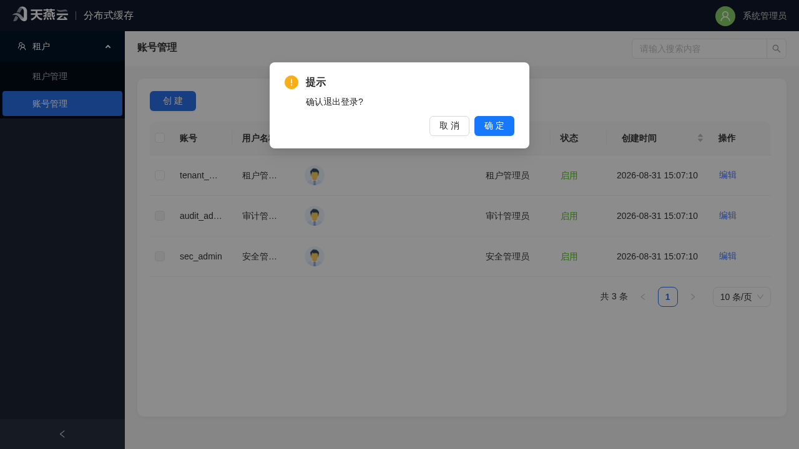The height and width of the screenshot is (449, 799).
Task: Click 编辑 for the tenant_ account
Action: tap(728, 175)
